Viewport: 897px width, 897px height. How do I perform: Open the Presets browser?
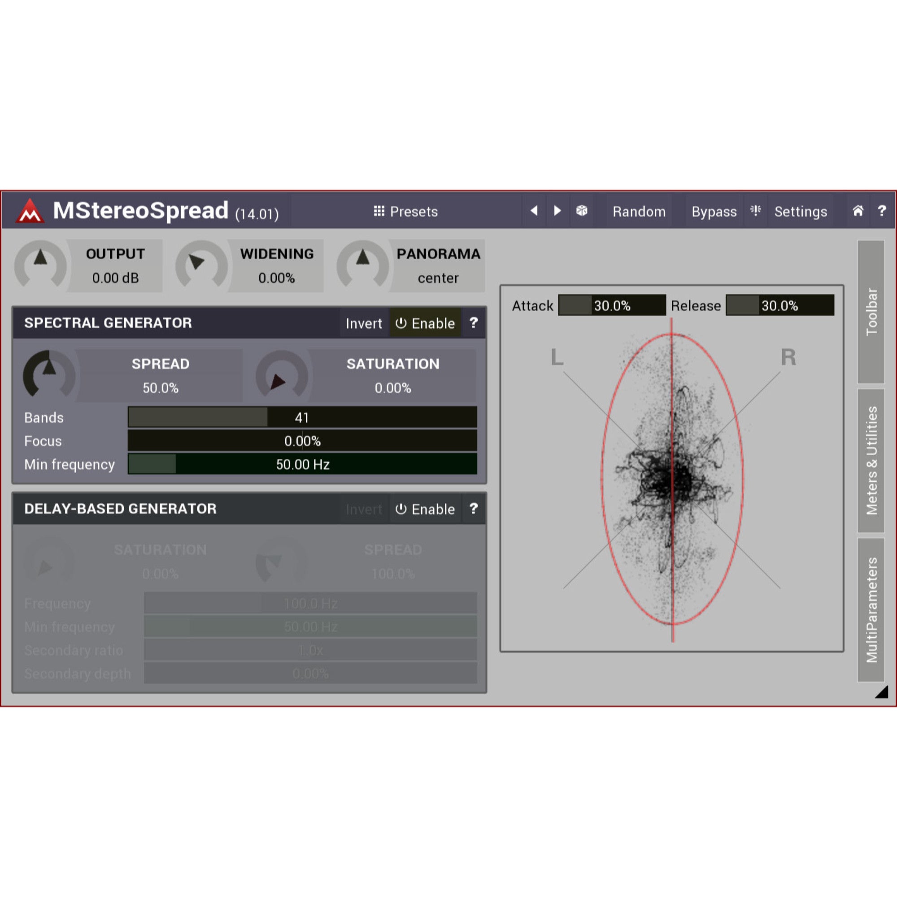tap(406, 212)
